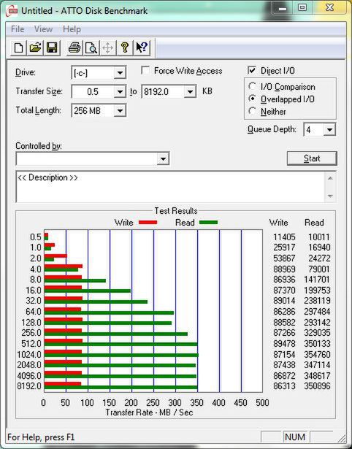Viewport: 352px width, 449px height.
Task: Minimize the ATTO Disk Benchmark window
Action: coord(283,8)
